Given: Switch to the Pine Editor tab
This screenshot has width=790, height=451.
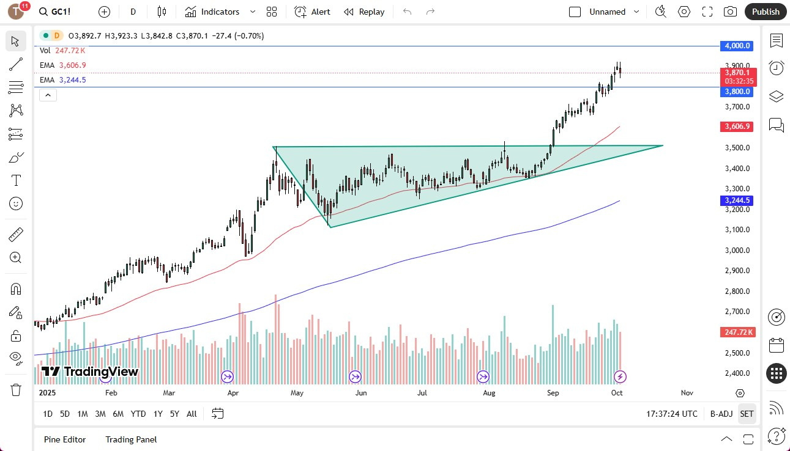Looking at the screenshot, I should (x=64, y=439).
